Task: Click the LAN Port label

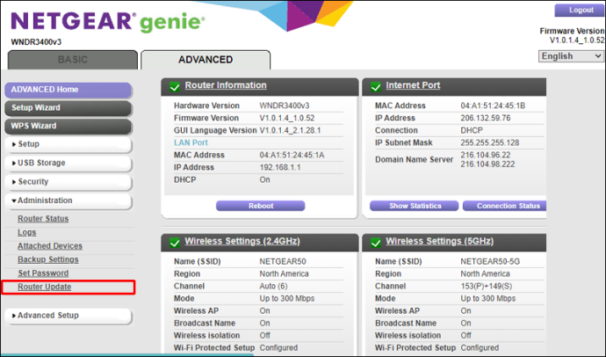Action: (x=191, y=142)
